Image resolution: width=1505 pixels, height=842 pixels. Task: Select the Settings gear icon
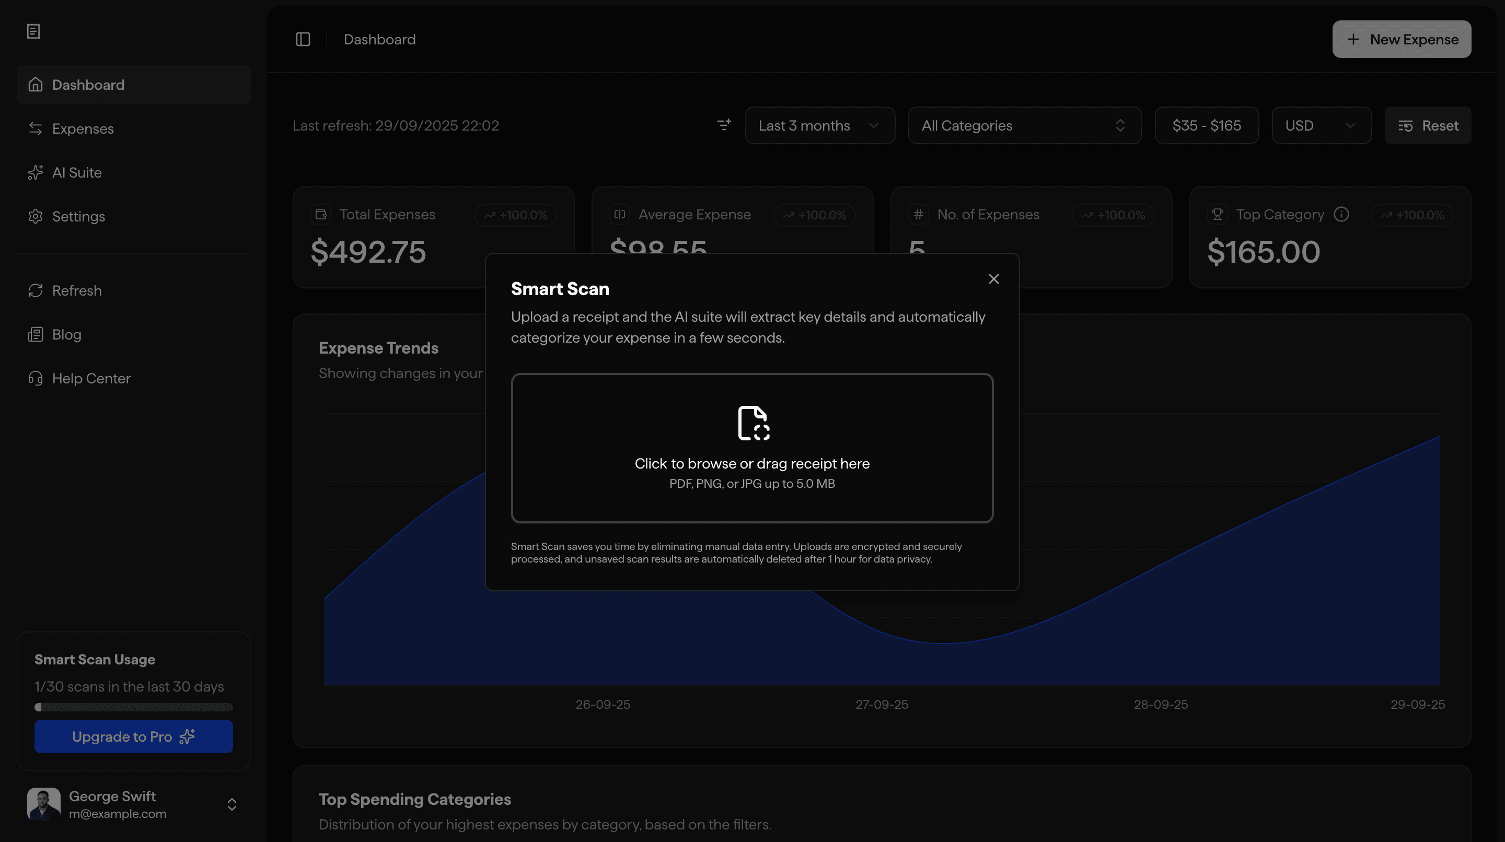(x=36, y=216)
